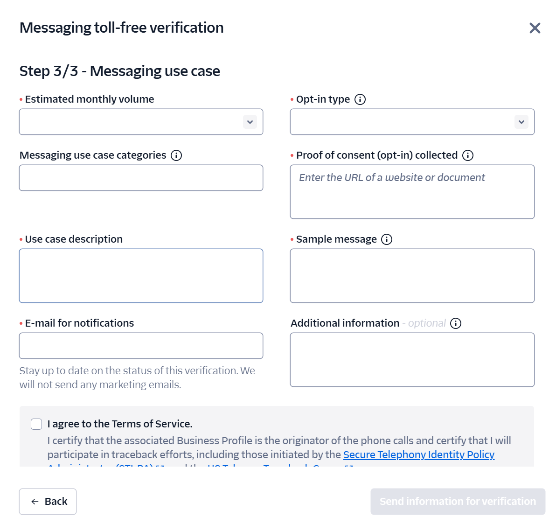Screen dimensions: 556x531
Task: Expand the Messaging use case categories field
Action: pyautogui.click(x=141, y=178)
